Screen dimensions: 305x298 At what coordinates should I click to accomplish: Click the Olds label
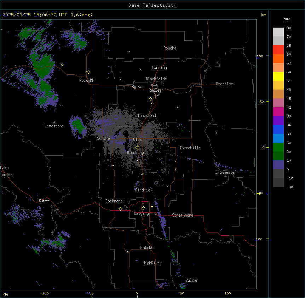point(137,139)
